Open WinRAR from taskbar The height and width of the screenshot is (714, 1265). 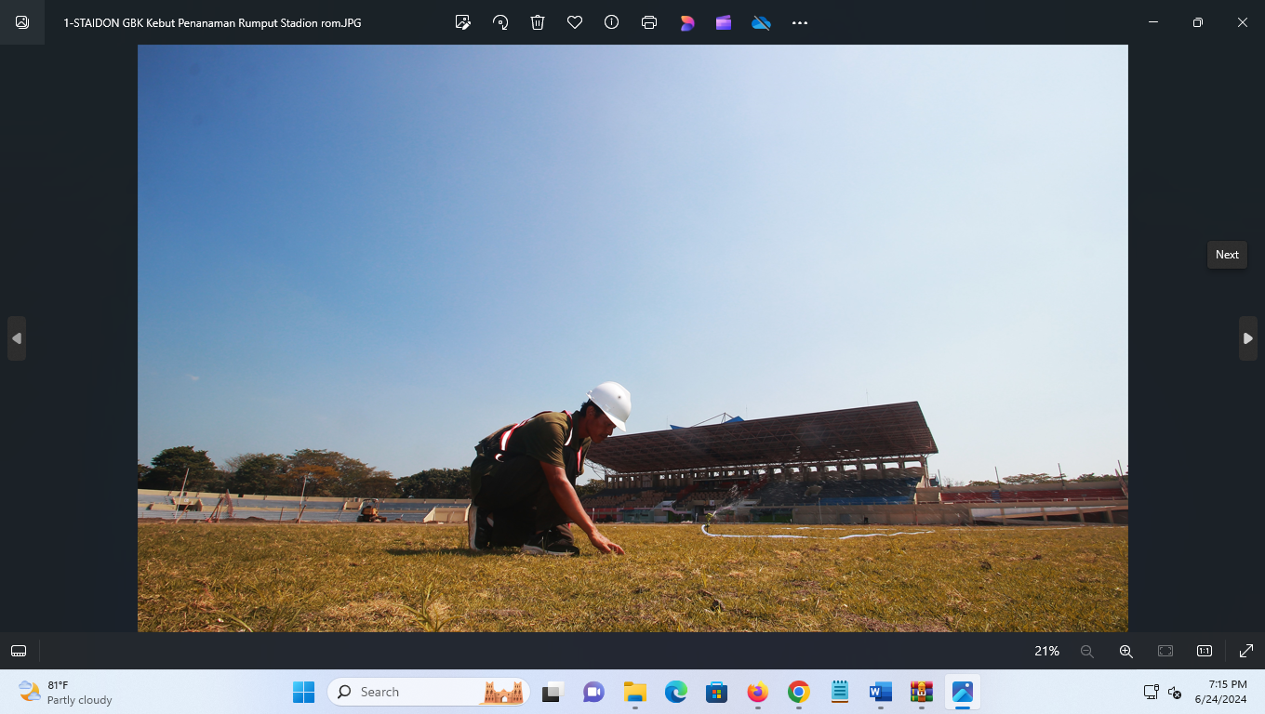pos(921,692)
